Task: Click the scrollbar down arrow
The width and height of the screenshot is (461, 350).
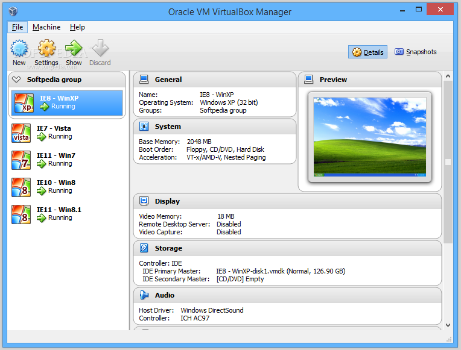Action: 448,325
